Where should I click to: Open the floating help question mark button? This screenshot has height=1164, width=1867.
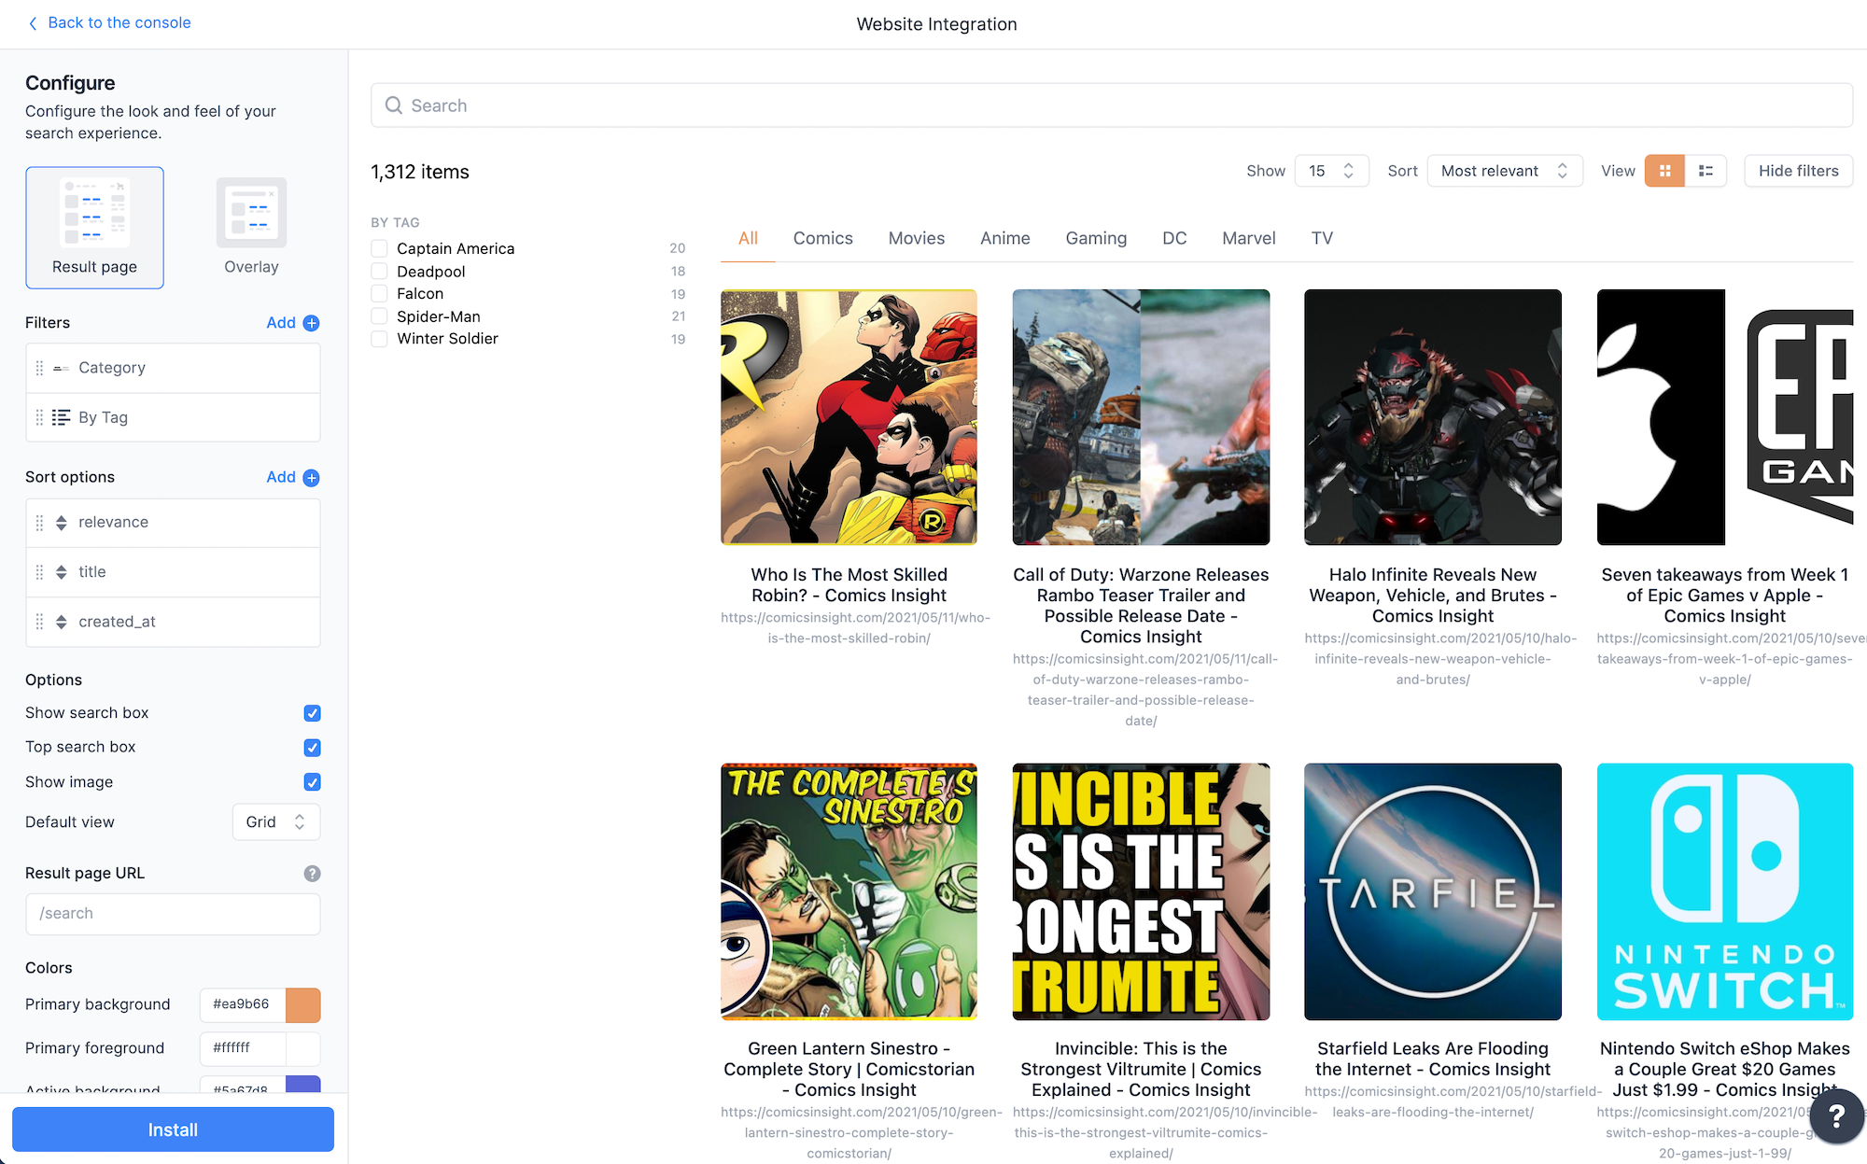coord(1835,1115)
